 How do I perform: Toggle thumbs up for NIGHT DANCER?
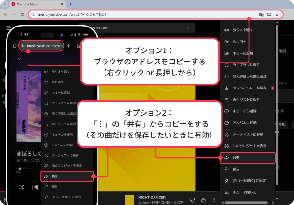[203, 200]
